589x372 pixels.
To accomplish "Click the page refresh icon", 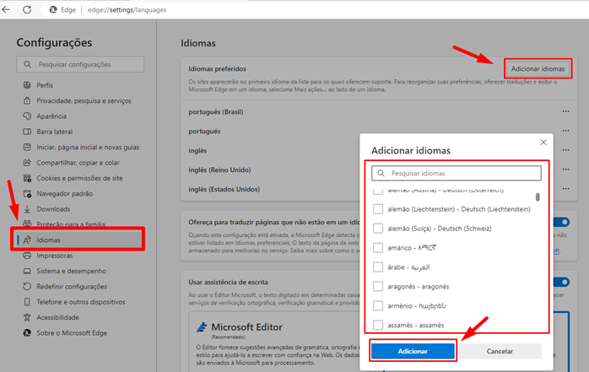I will click(x=29, y=8).
